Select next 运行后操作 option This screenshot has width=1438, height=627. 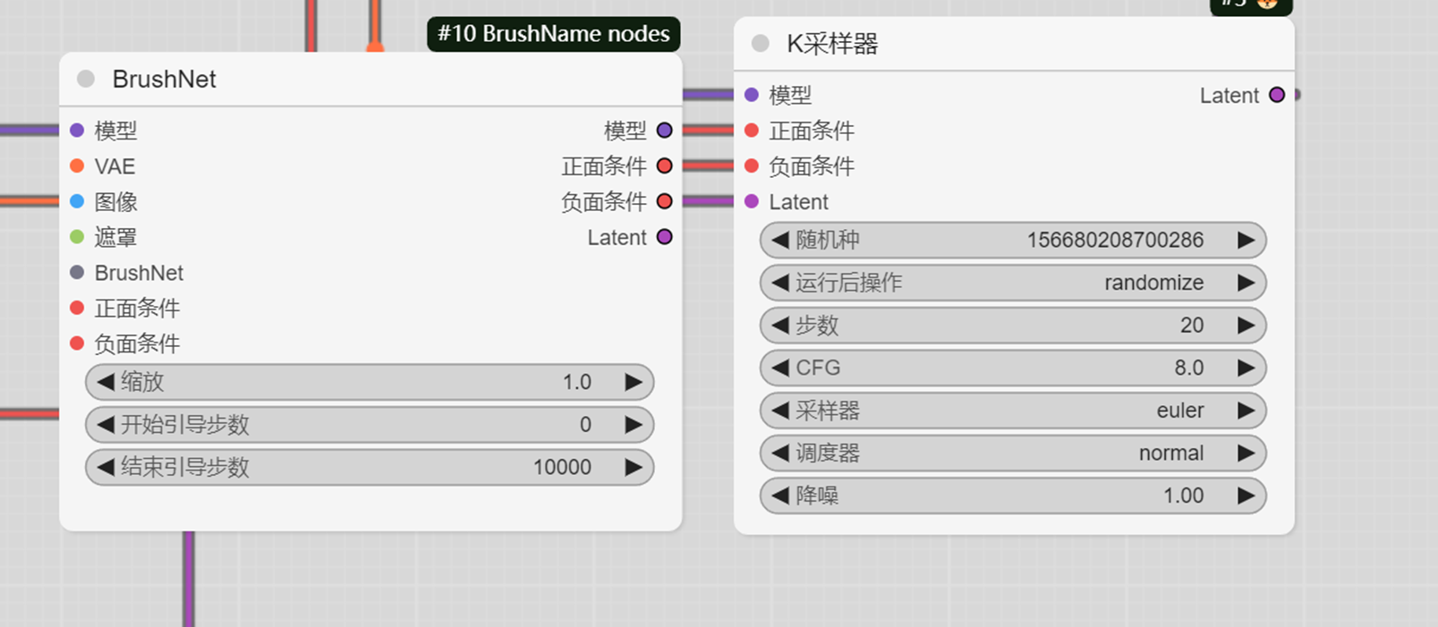tap(1246, 283)
